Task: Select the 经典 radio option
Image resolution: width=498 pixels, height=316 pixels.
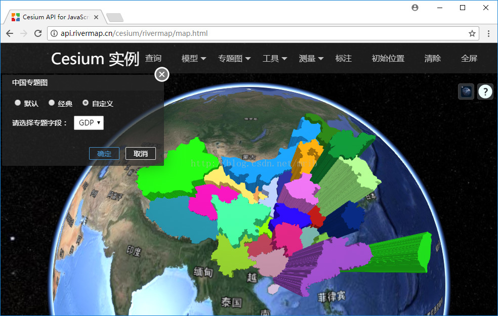Action: point(52,103)
